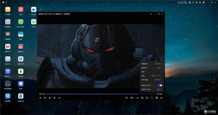218x115 pixels.
Task: Click the elapsed time 00:15:49
Action: [x=42, y=94]
